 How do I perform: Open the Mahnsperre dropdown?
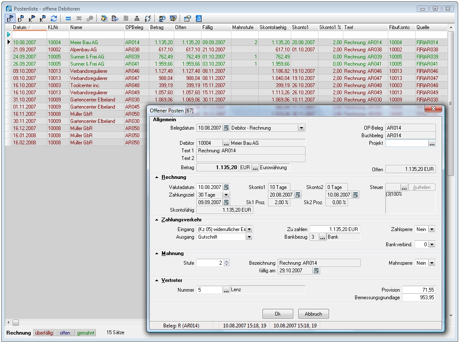click(431, 263)
